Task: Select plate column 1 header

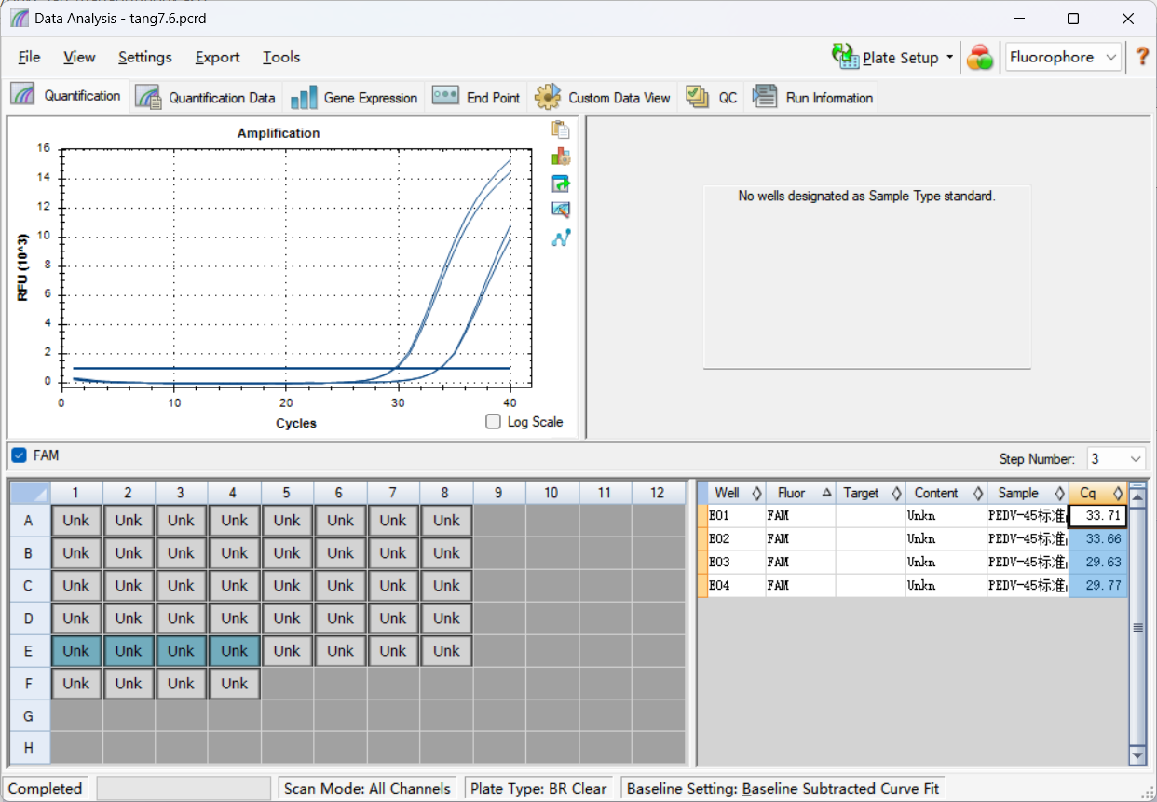Action: [75, 493]
